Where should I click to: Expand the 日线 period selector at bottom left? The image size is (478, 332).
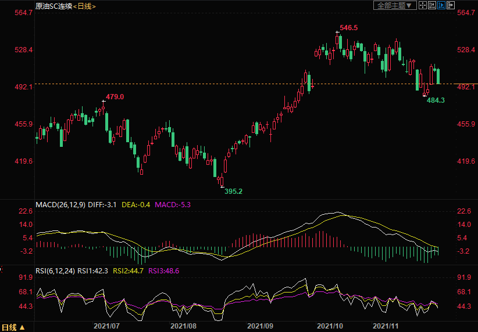coord(13,327)
